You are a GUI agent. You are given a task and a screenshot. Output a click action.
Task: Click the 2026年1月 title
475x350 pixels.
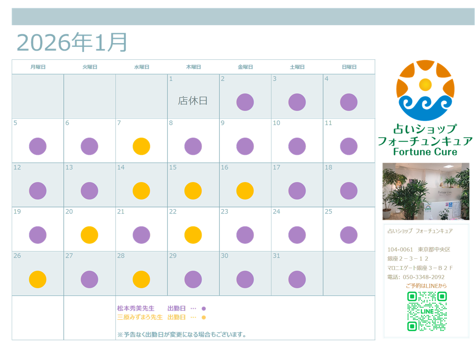(72, 42)
